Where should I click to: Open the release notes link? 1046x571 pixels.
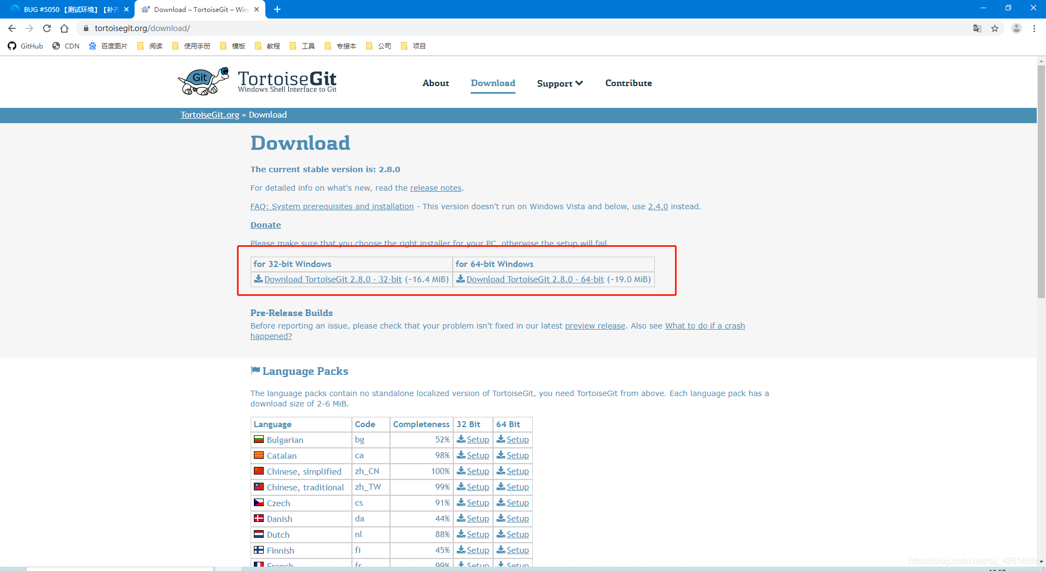pyautogui.click(x=436, y=188)
